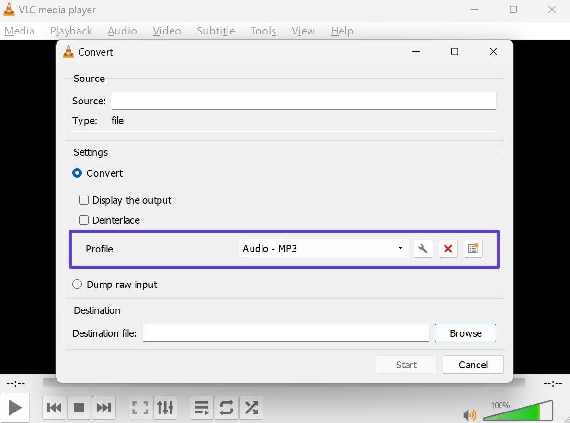This screenshot has width=570, height=423.
Task: Skip to previous media in playlist
Action: click(x=54, y=407)
